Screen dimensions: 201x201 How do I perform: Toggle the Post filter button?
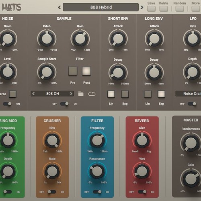(86, 71)
